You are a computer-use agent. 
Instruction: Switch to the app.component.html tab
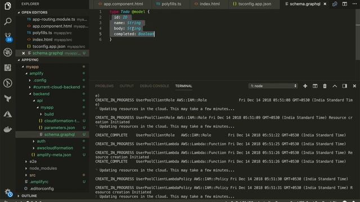[x=120, y=4]
